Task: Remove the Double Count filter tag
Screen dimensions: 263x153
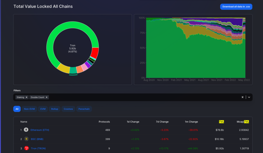Action: point(47,97)
